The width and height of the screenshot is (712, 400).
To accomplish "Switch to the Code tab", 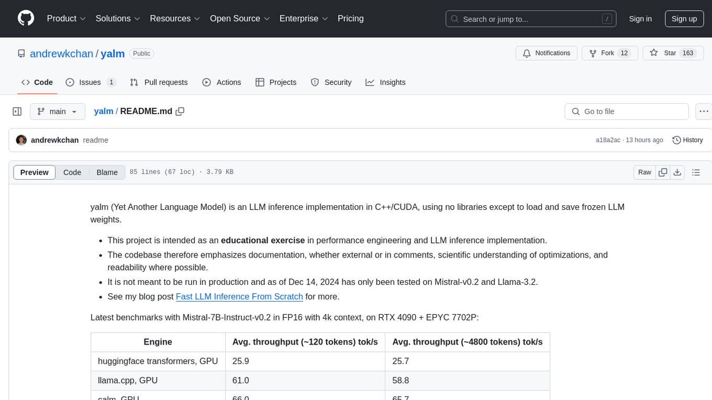I will point(37,82).
